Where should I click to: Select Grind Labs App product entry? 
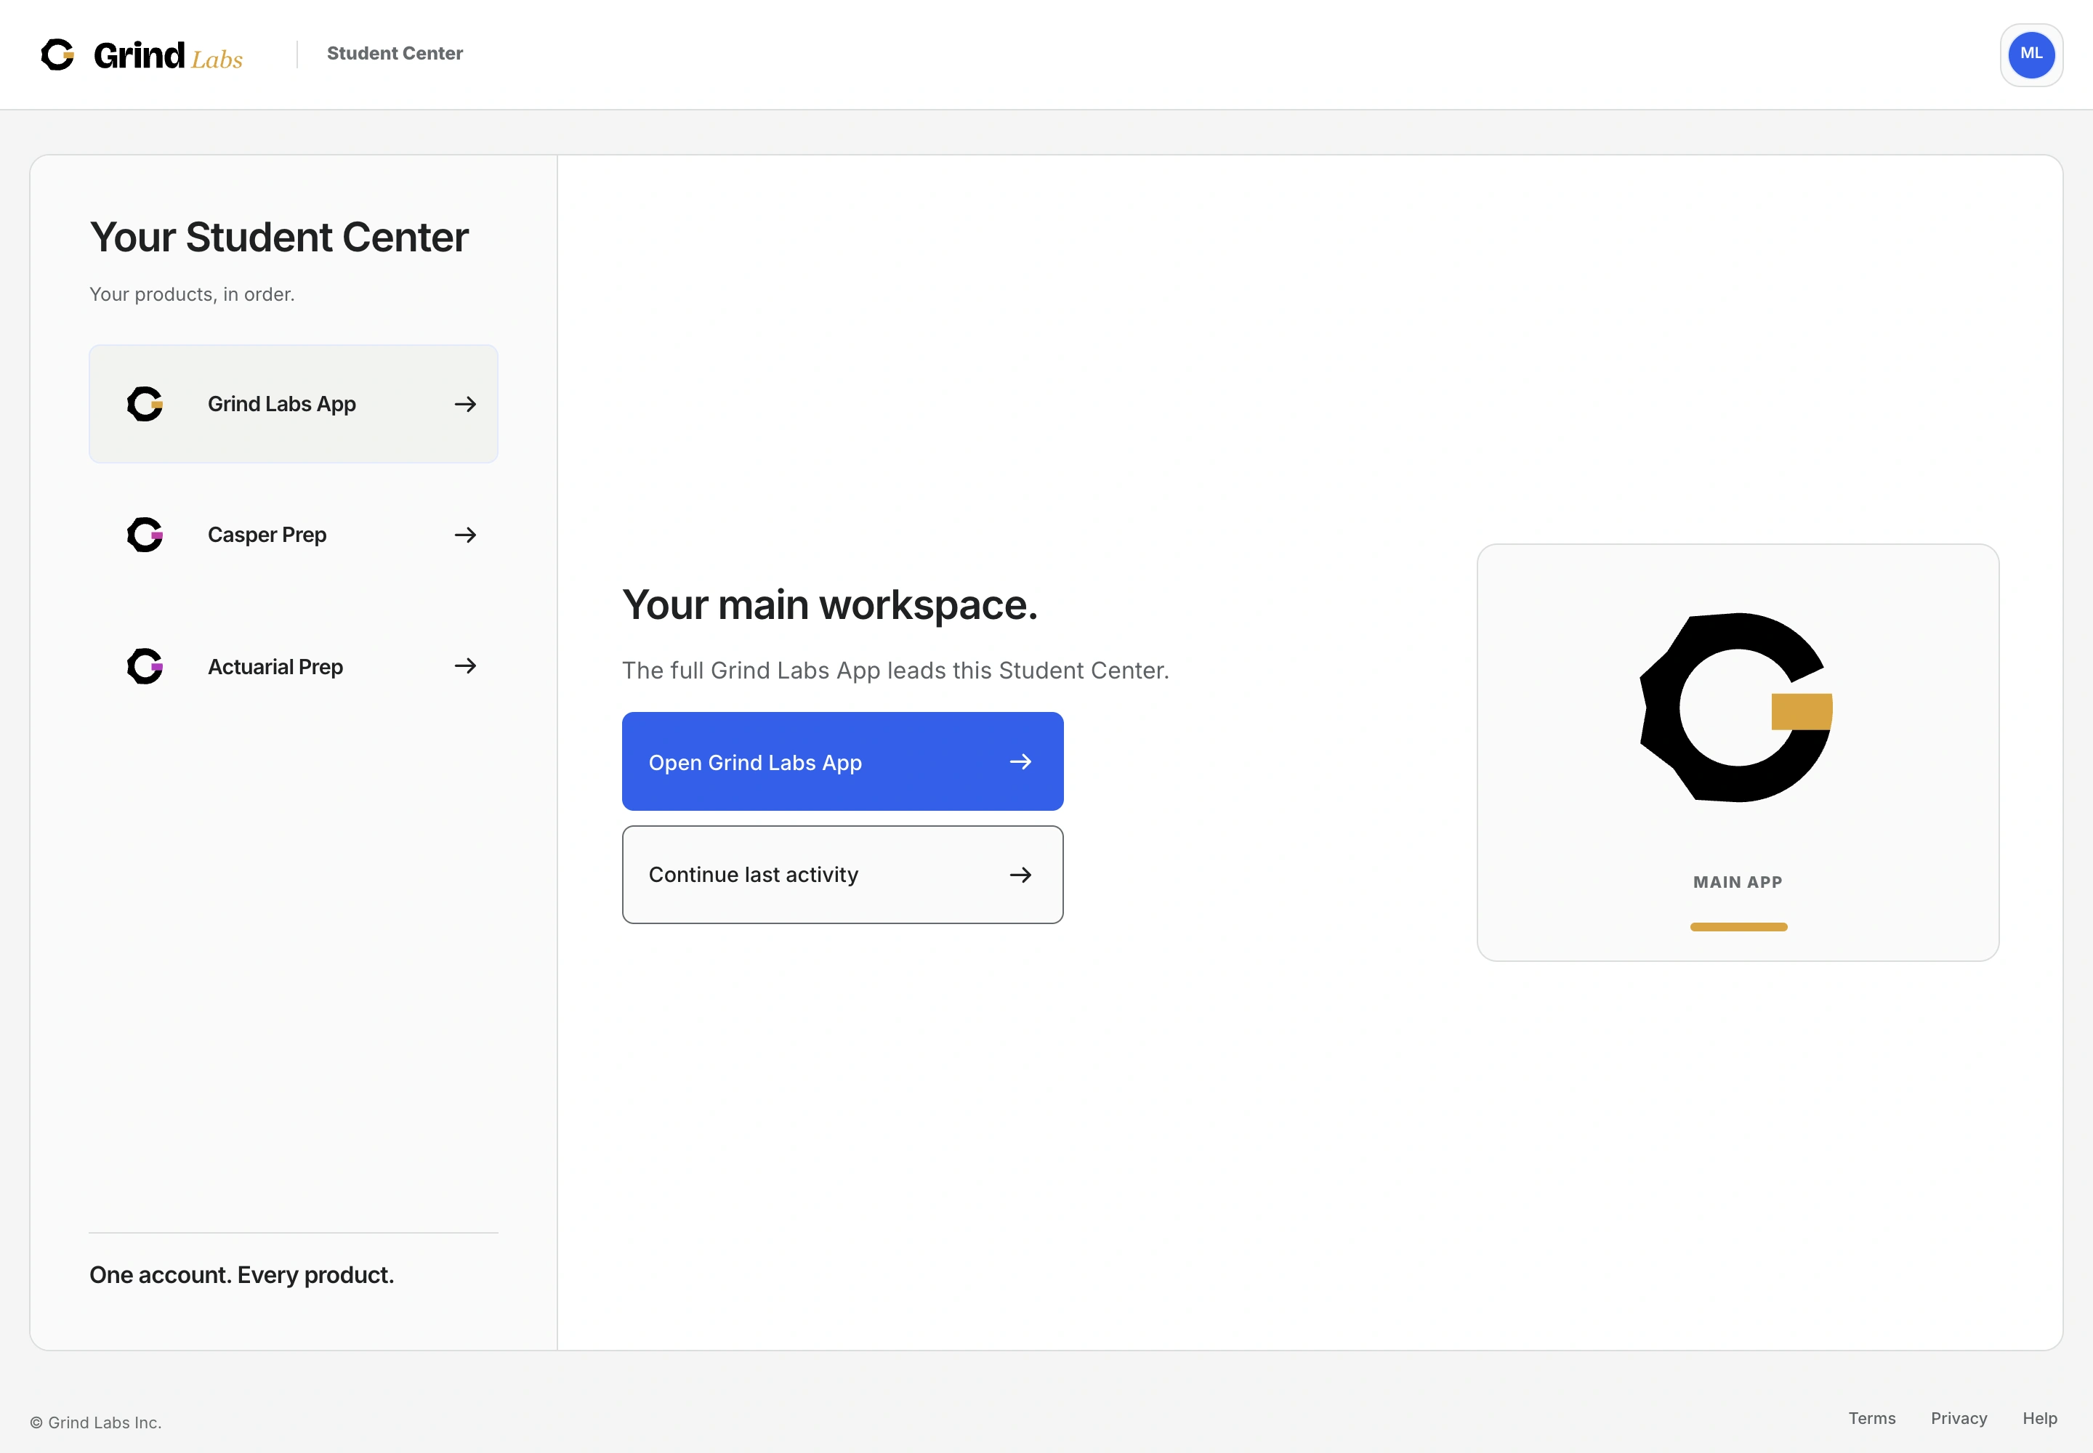(x=294, y=404)
